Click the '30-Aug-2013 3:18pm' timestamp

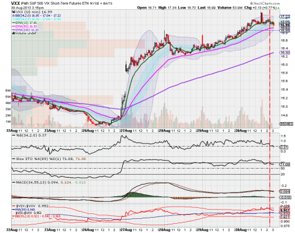pyautogui.click(x=27, y=7)
